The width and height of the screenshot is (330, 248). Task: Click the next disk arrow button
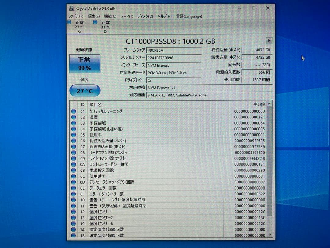tap(269, 41)
